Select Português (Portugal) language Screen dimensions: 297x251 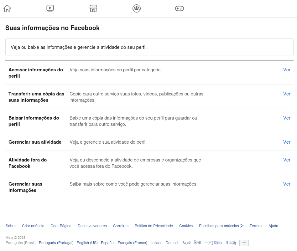tap(56, 243)
